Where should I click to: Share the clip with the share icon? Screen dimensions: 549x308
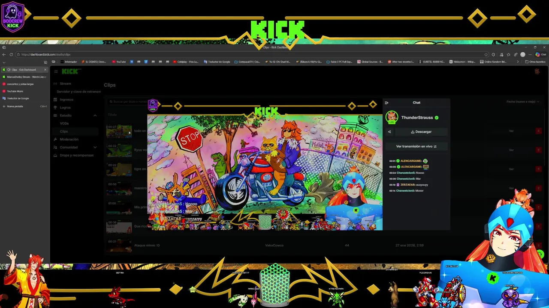389,132
